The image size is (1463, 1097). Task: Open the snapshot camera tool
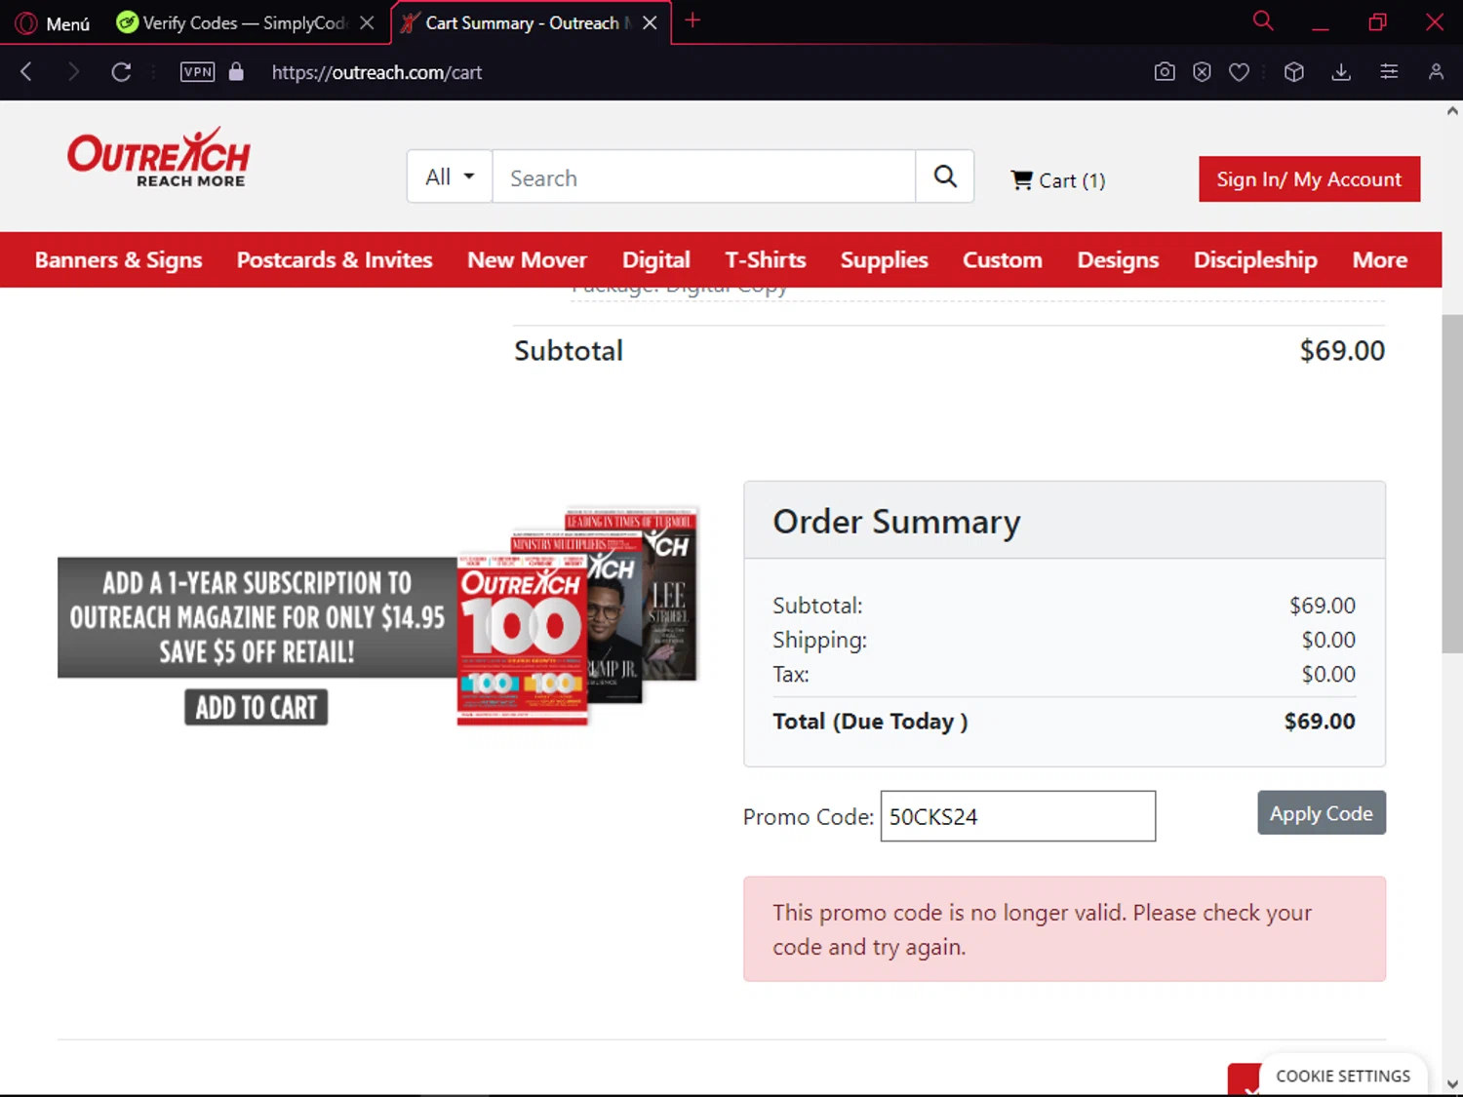(x=1165, y=72)
